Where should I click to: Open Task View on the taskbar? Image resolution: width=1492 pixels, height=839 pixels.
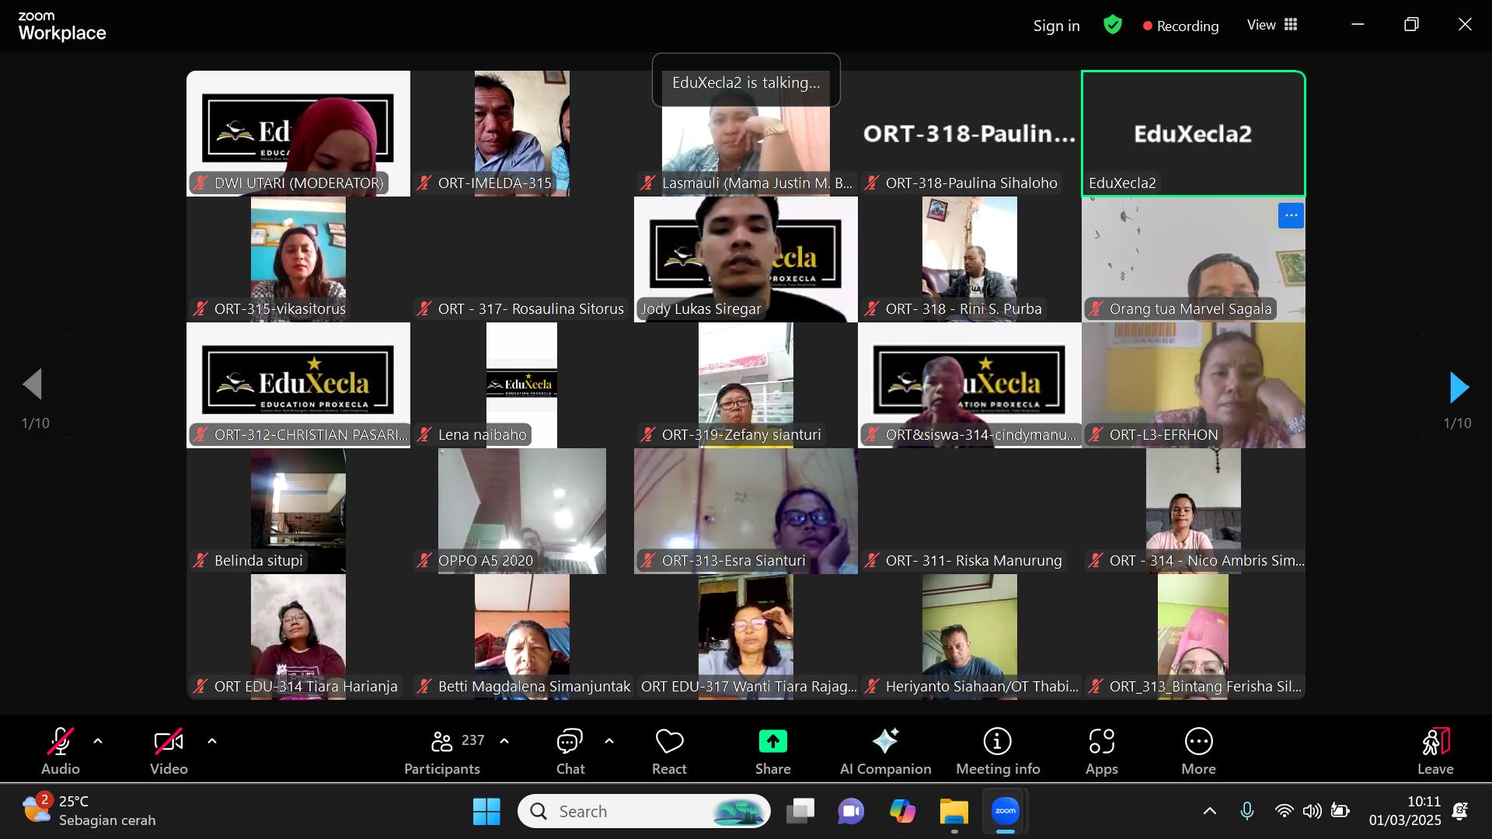800,812
